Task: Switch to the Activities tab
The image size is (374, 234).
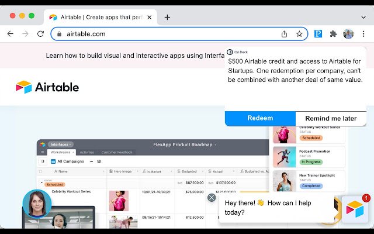Action: (x=87, y=152)
